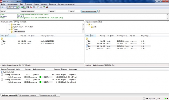169x100 pixels.
Task: Toggle transfer queue display icon
Action: (18, 7)
